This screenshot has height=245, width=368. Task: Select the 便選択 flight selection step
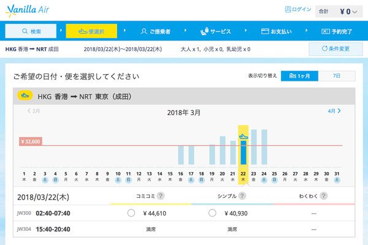click(91, 31)
